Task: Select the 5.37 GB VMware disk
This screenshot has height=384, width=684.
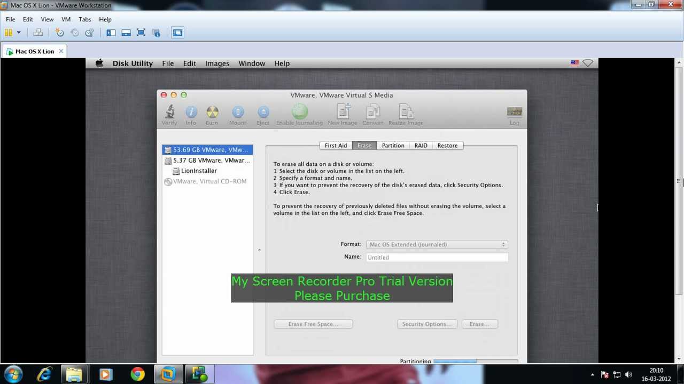Action: (207, 160)
